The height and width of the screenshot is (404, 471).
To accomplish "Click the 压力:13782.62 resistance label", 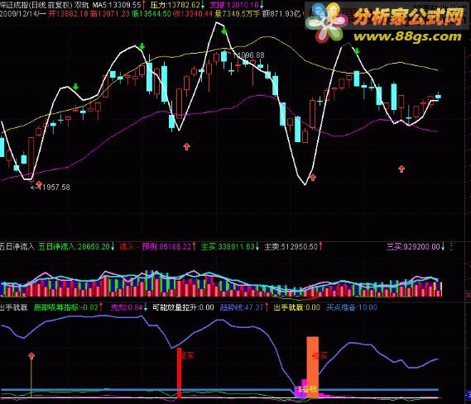I will (x=175, y=5).
